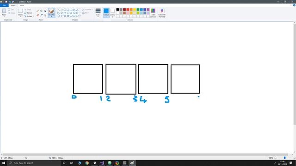Click the zoom out minus button
This screenshot has height=166, width=296.
(275, 158)
